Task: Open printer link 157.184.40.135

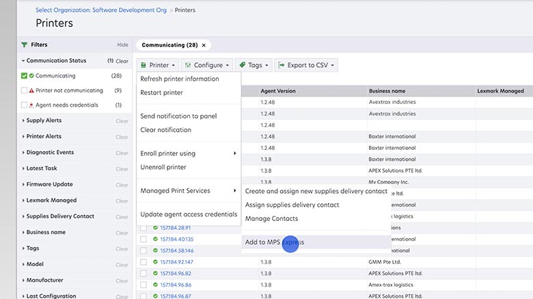Action: (176, 239)
